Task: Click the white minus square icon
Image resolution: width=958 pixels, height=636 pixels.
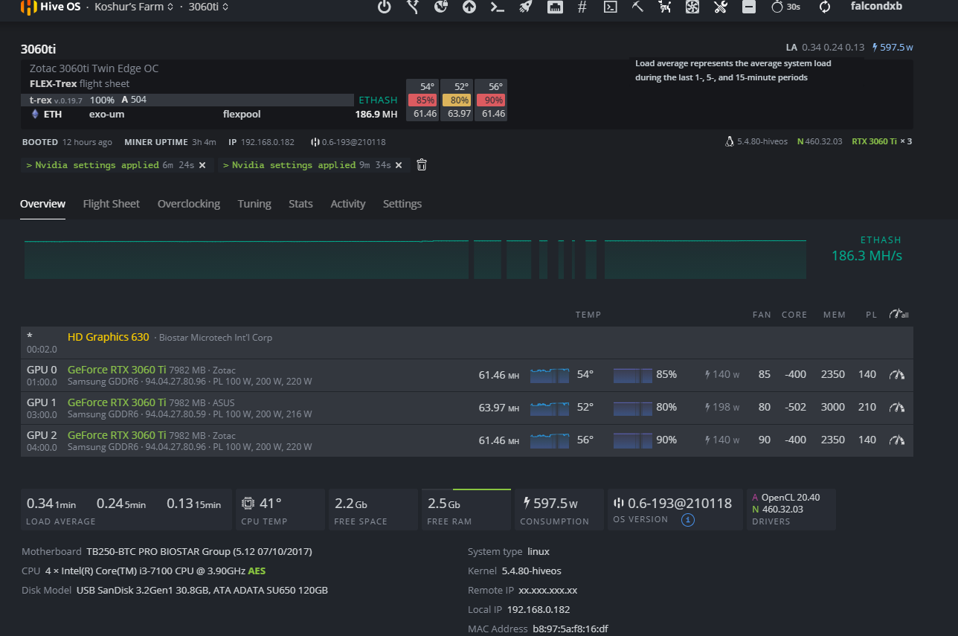Action: [749, 7]
